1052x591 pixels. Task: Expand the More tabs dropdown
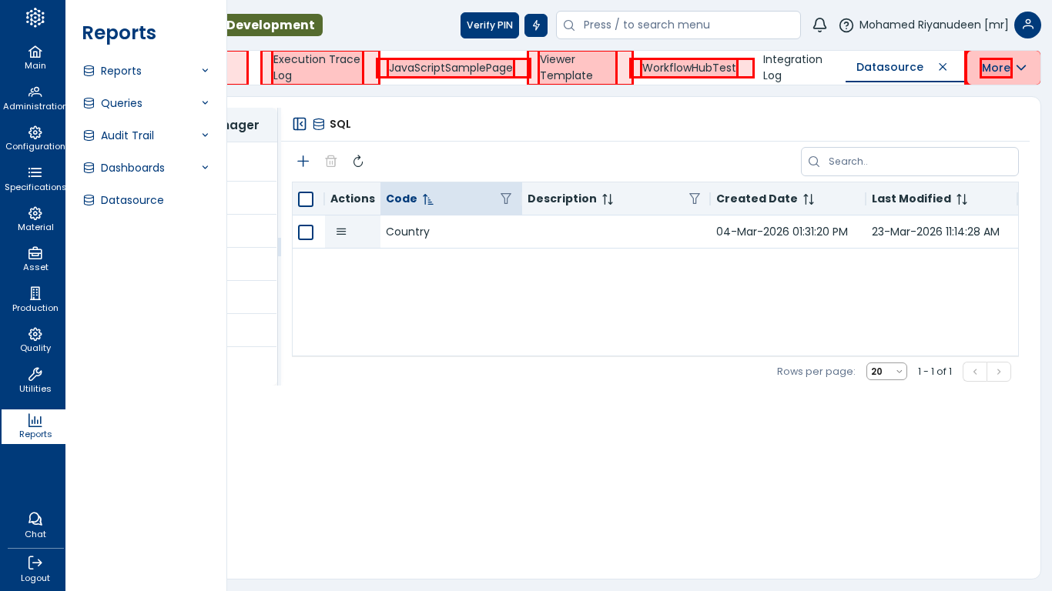click(1003, 68)
